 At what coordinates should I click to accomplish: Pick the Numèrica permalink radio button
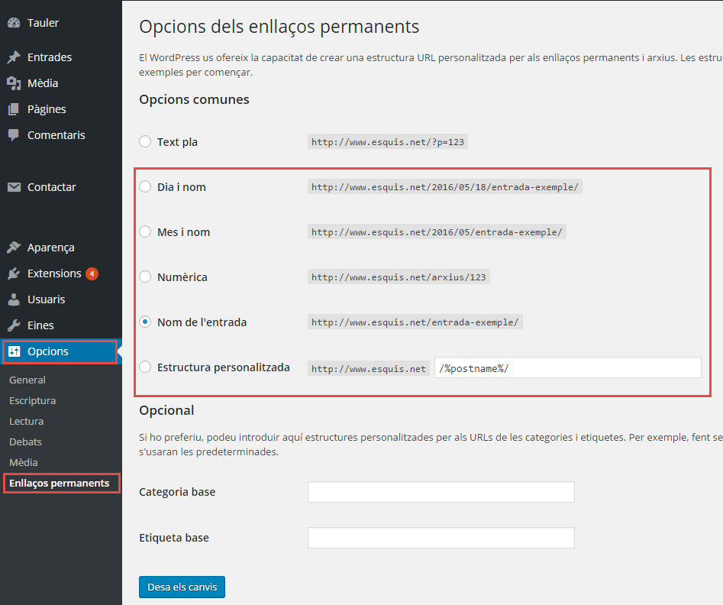[x=145, y=277]
